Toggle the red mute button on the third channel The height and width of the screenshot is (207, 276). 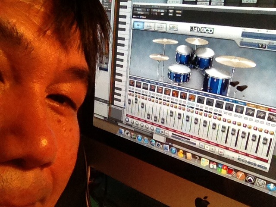(x=143, y=97)
